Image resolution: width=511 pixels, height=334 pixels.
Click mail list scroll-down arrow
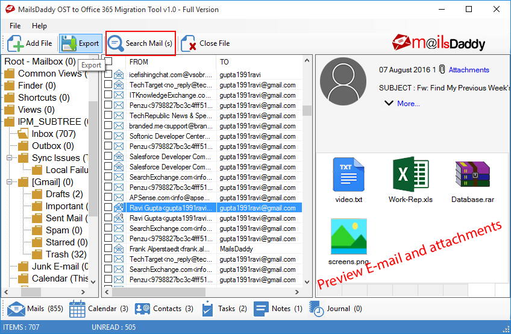(307, 282)
